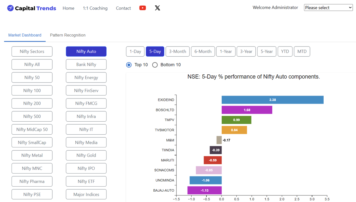Select the Nifty ETF button
Image resolution: width=356 pixels, height=202 pixels.
(86, 181)
